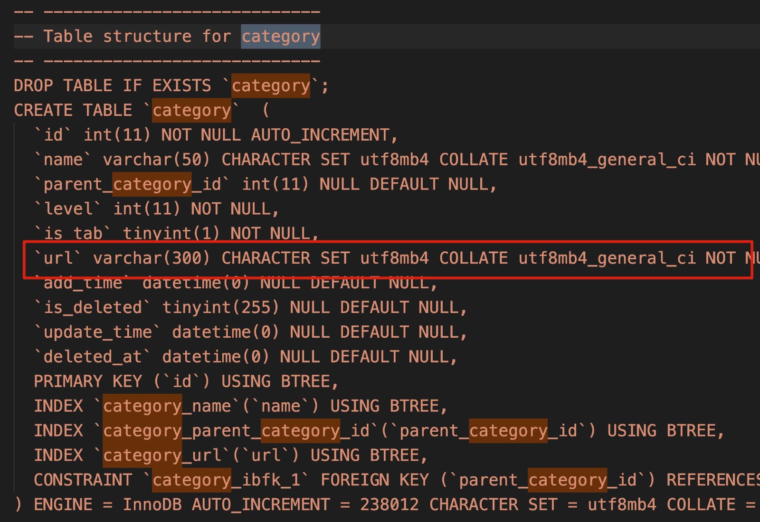Click `is_deleted` tinyint(255) column line
This screenshot has width=760, height=522.
251,308
